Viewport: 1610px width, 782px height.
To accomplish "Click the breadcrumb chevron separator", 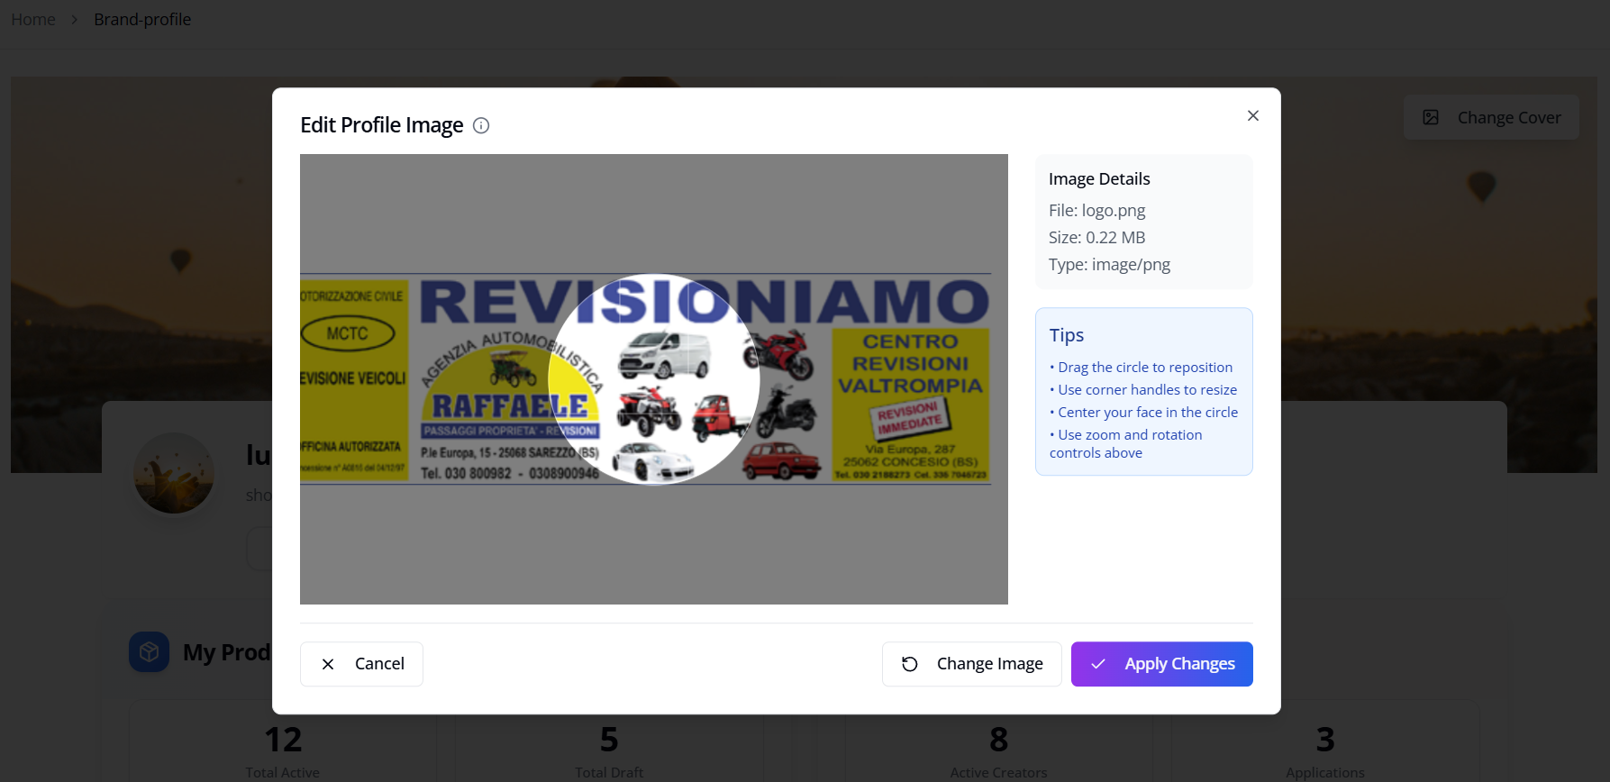I will [75, 20].
